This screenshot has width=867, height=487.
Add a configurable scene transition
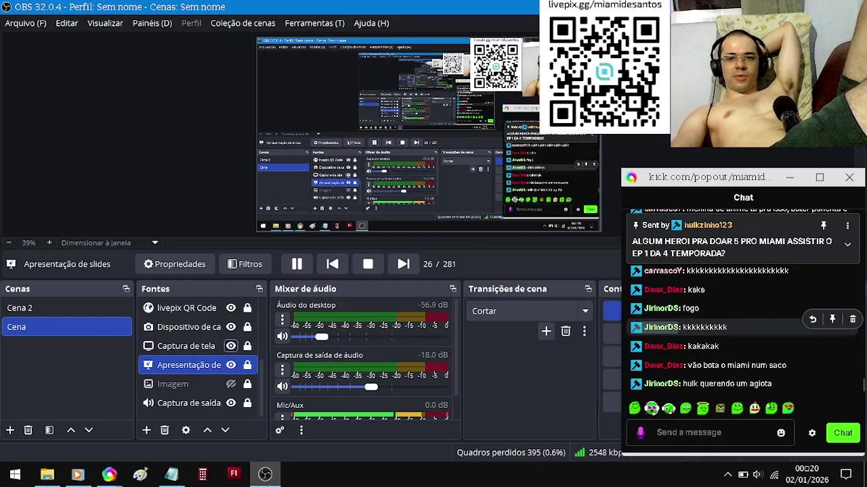click(546, 331)
